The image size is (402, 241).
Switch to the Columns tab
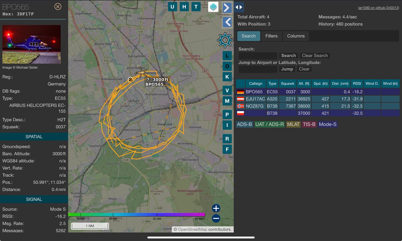(296, 36)
